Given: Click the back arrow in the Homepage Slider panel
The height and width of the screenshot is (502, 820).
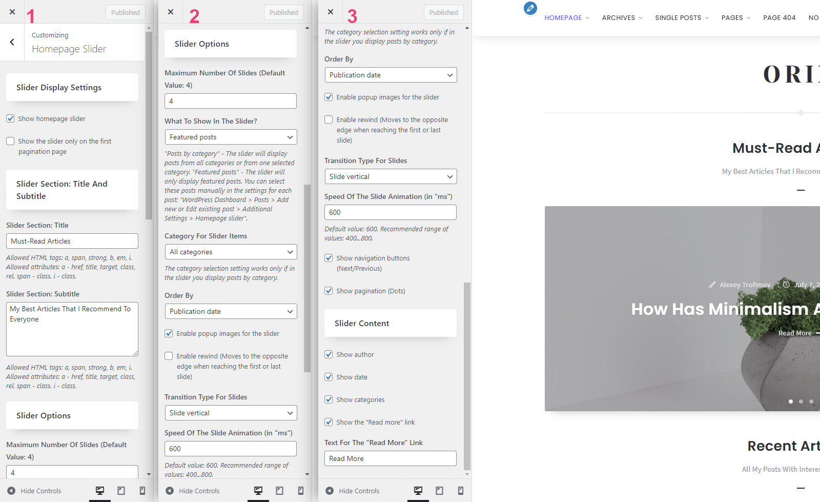Looking at the screenshot, I should (x=12, y=42).
